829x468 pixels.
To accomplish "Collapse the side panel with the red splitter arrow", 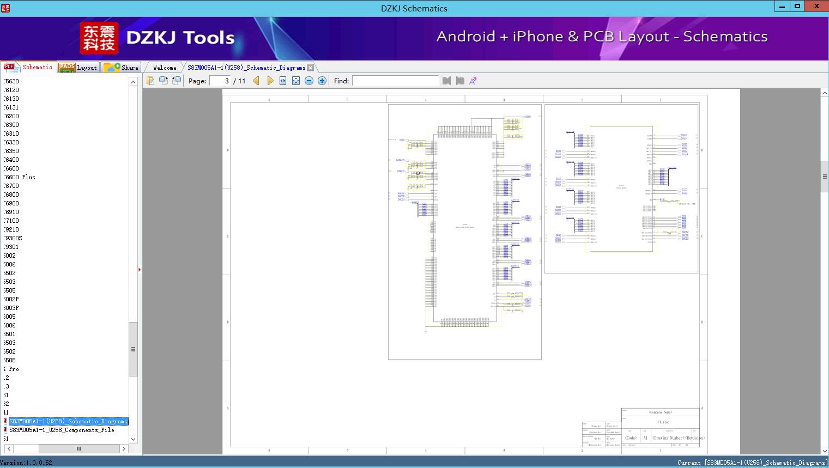I will point(140,270).
